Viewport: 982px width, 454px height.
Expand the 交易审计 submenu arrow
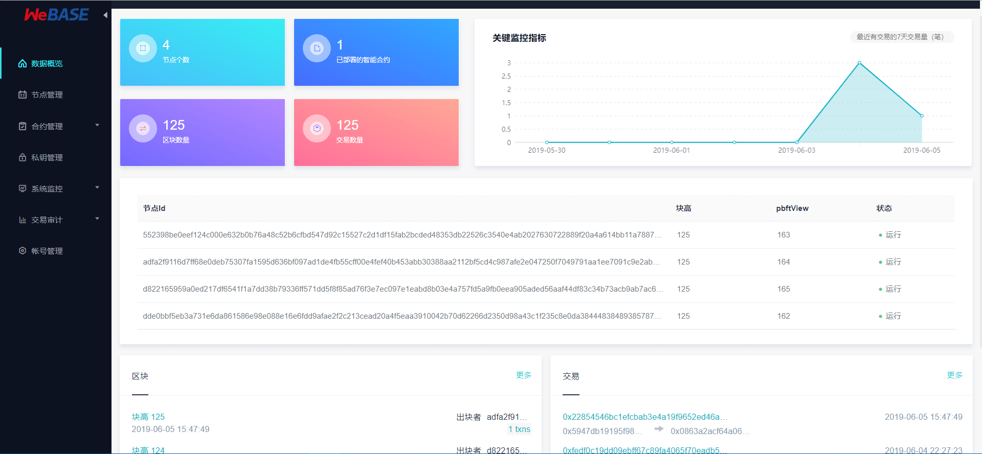click(x=97, y=219)
